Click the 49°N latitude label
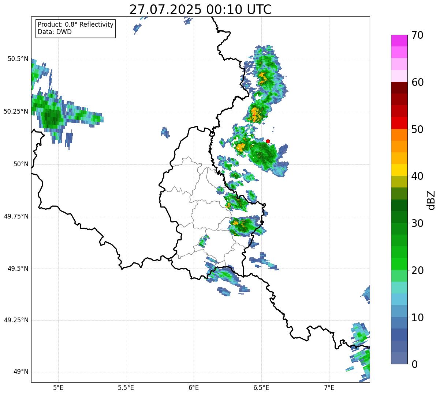The height and width of the screenshot is (395, 440). point(21,372)
